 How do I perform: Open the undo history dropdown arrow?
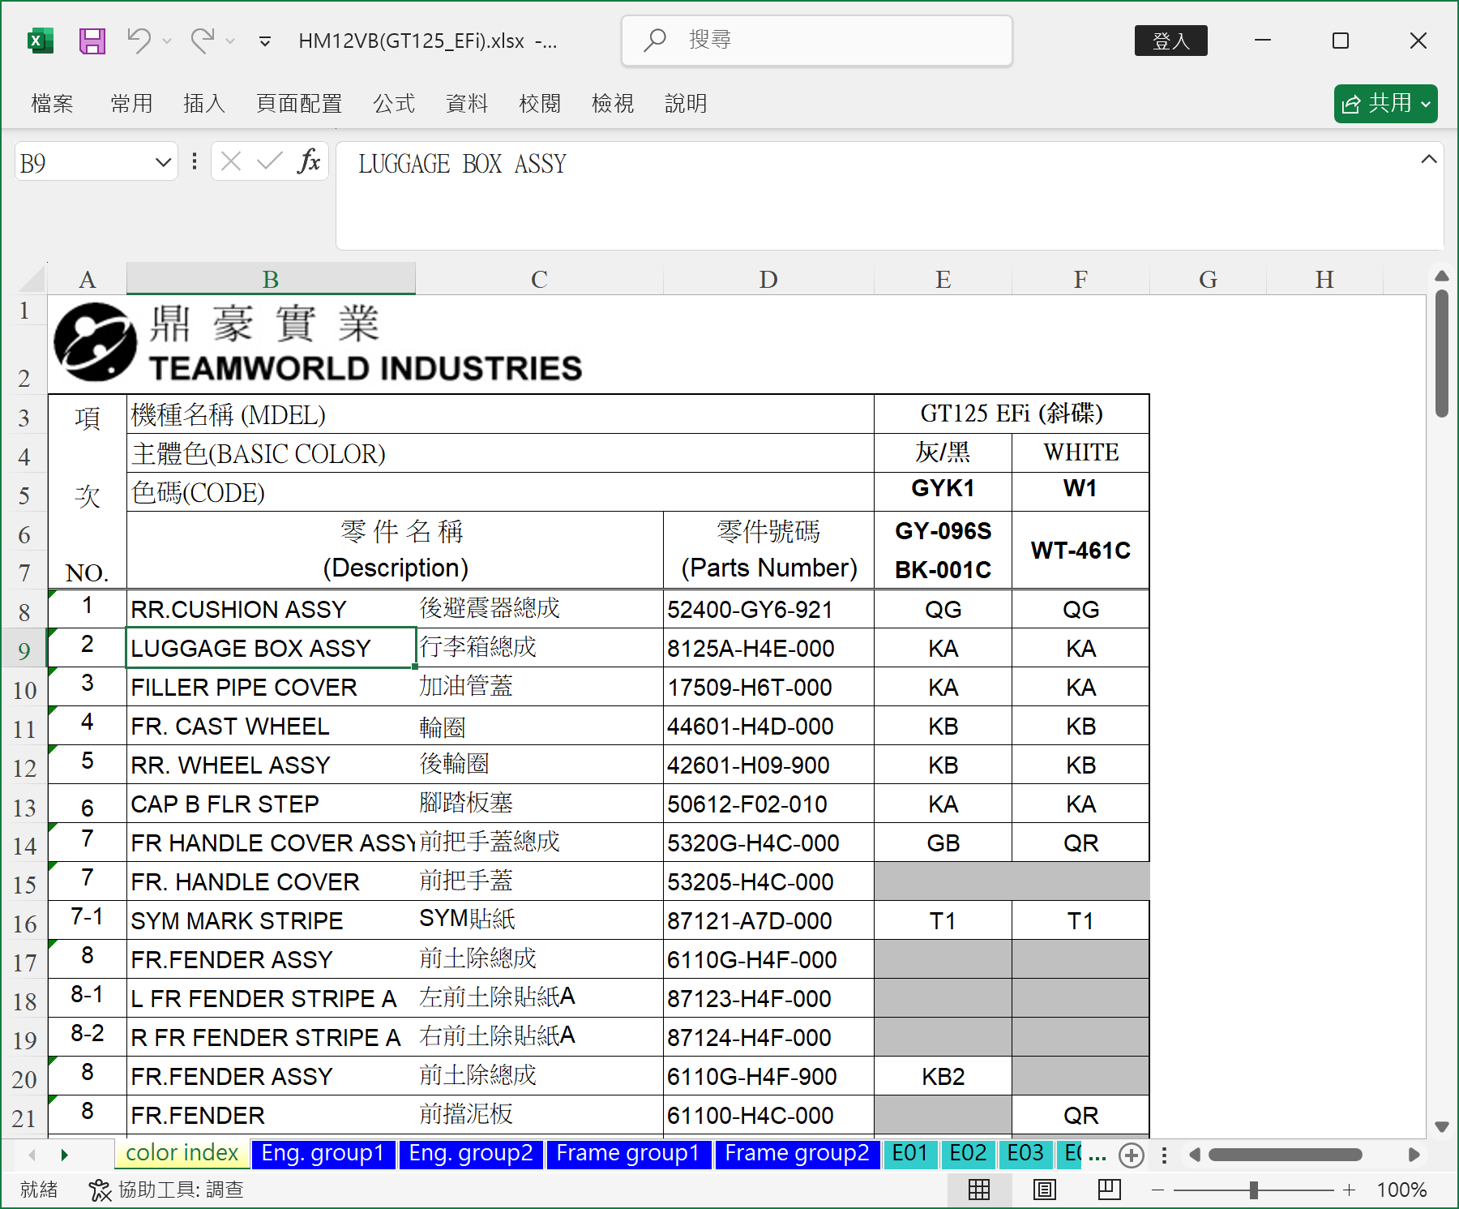point(167,41)
